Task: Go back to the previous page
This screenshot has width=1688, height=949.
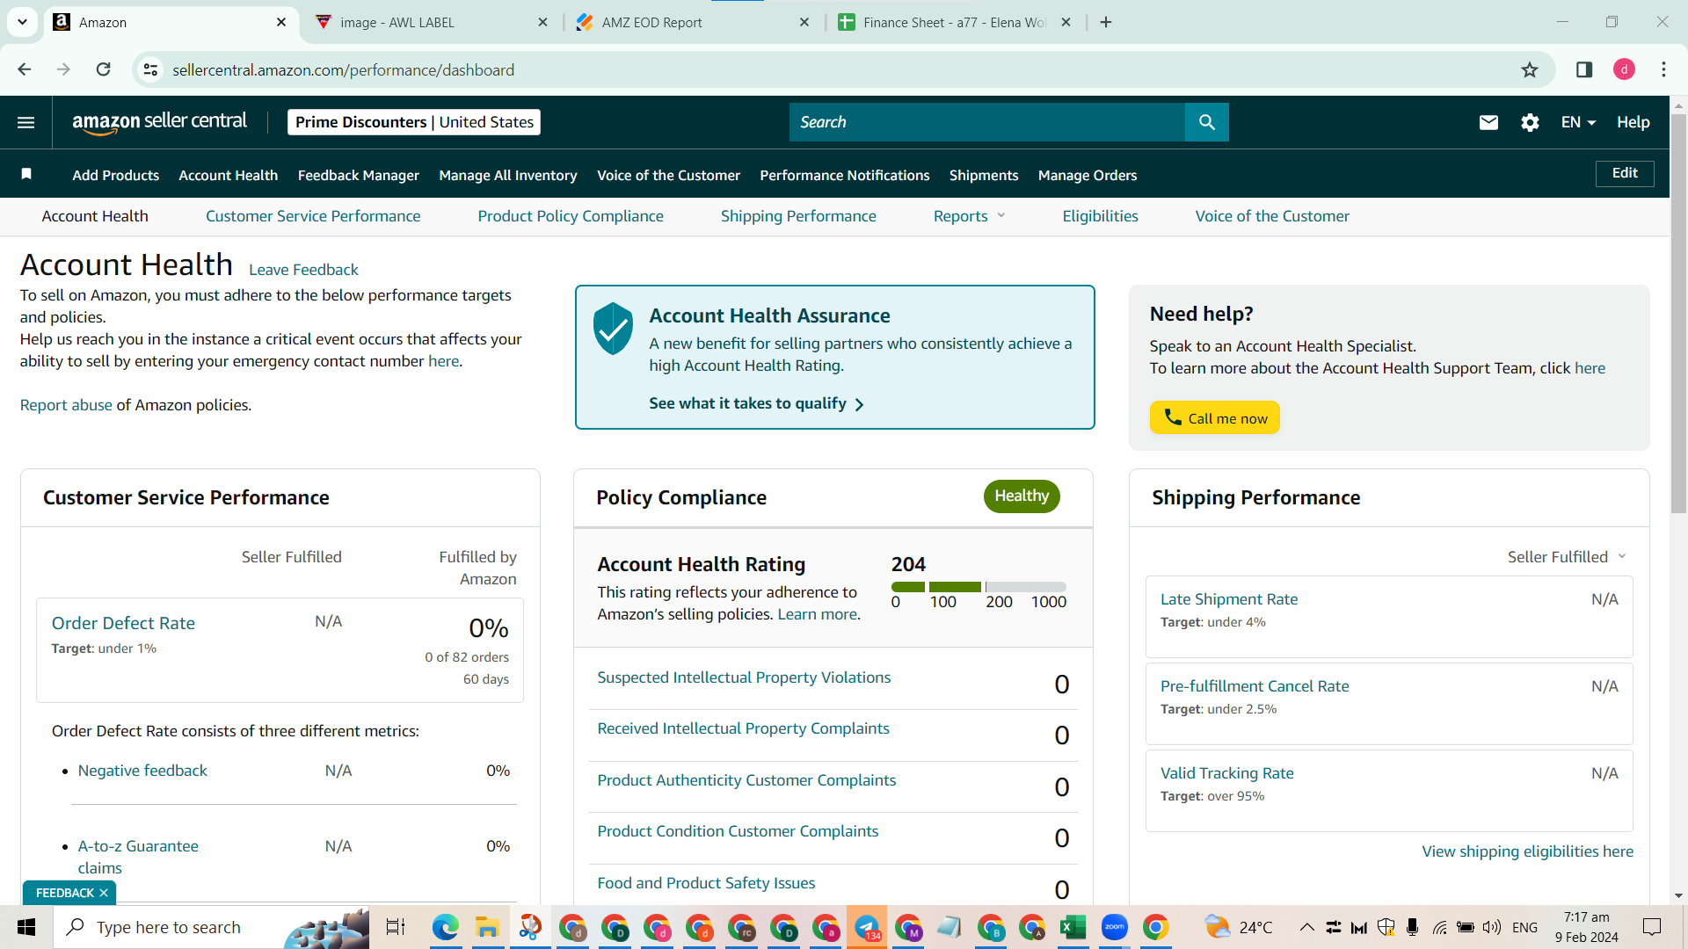Action: click(24, 69)
